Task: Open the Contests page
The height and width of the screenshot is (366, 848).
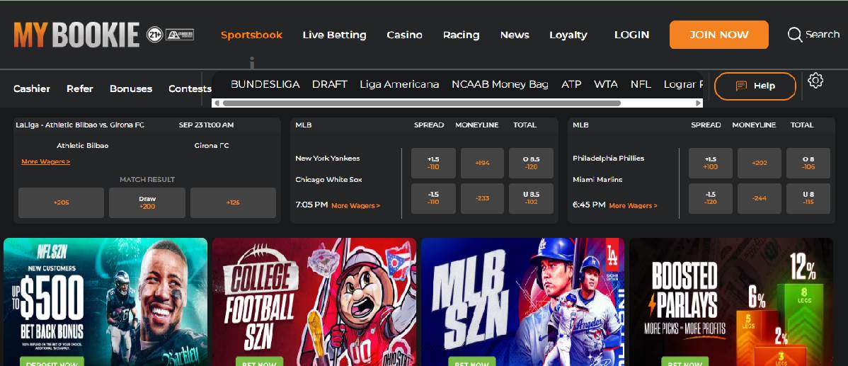Action: (x=190, y=88)
